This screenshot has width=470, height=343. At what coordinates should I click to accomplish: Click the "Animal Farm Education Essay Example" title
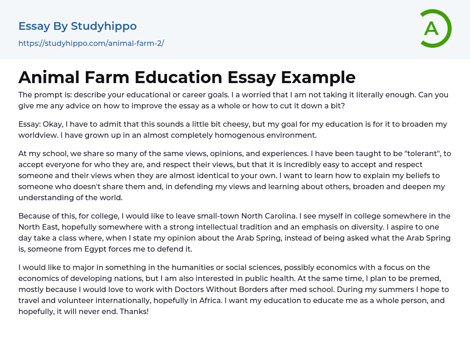(187, 77)
